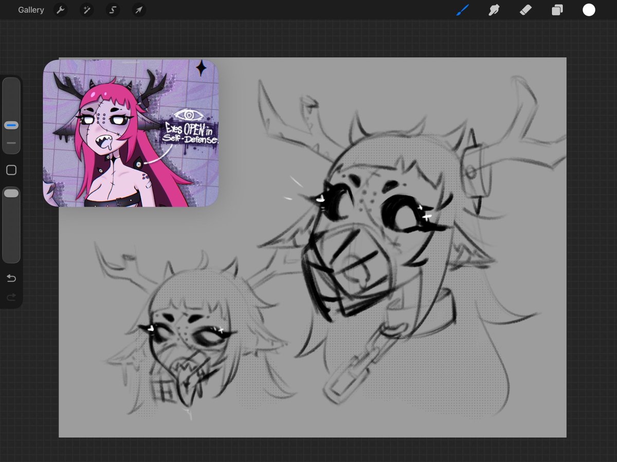This screenshot has height=462, width=617.
Task: Open the Layers panel
Action: tap(557, 10)
